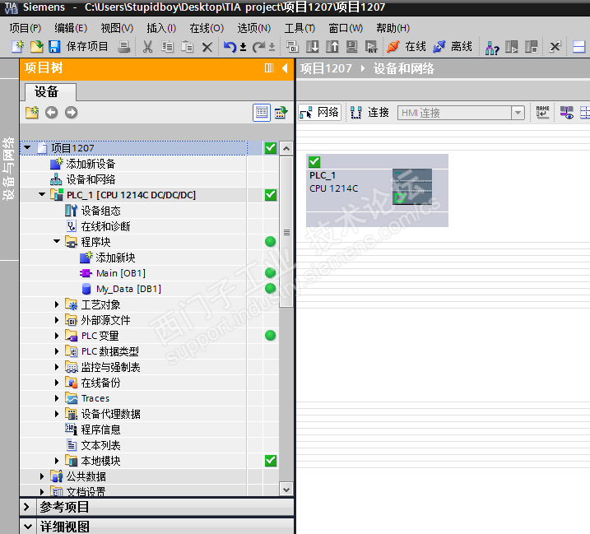
Task: Click green status dot beside PLC 变量
Action: (270, 336)
